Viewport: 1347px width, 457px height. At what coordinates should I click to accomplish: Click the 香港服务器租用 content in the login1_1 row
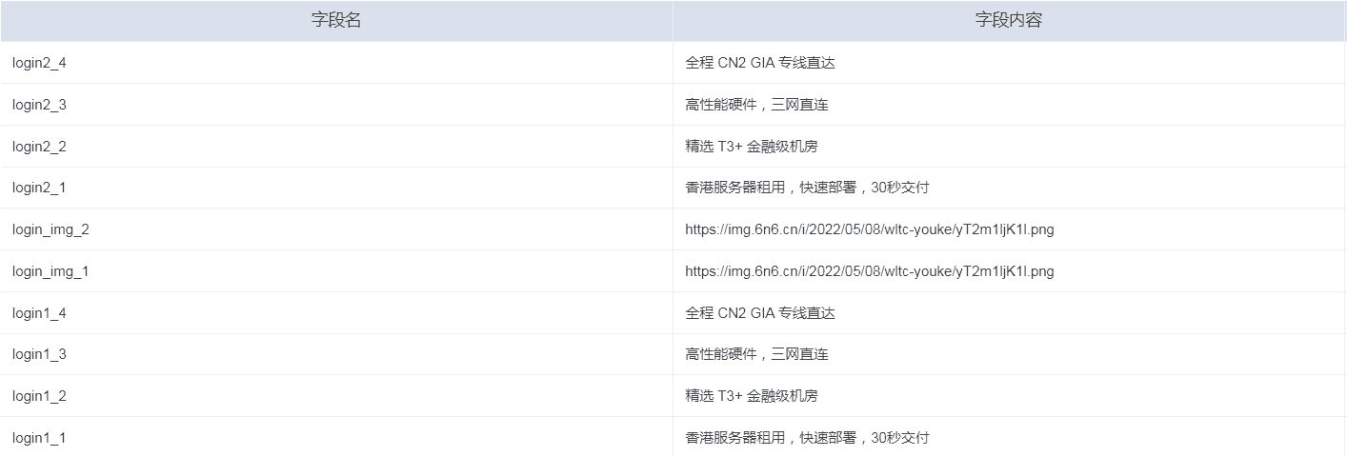point(807,438)
